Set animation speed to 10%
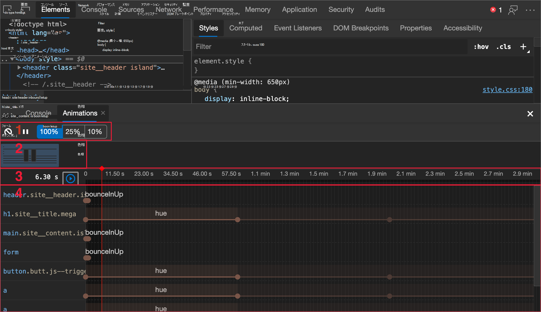This screenshot has width=541, height=312. pos(95,132)
